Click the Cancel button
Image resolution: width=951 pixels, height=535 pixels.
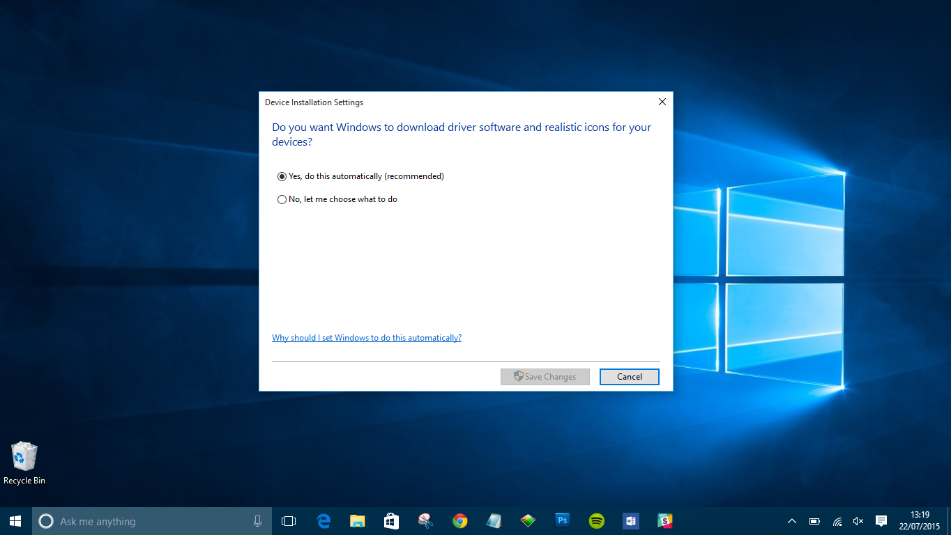629,376
